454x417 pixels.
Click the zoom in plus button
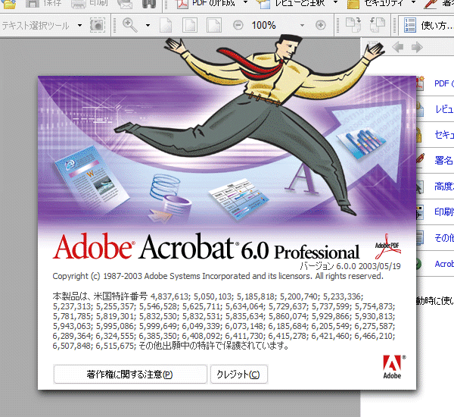(x=321, y=25)
